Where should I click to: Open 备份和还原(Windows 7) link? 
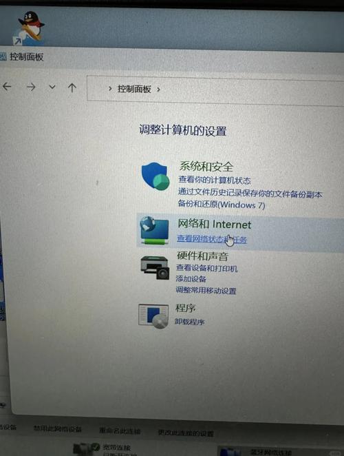[222, 205]
